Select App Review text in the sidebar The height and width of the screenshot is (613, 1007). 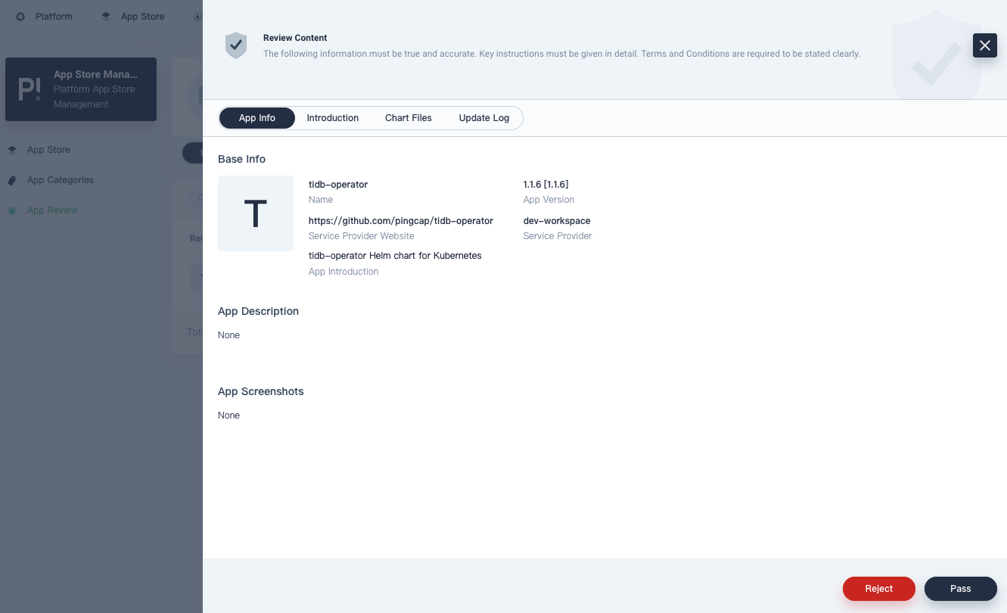(x=52, y=210)
